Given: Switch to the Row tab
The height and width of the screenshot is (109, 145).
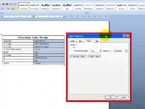Looking at the screenshot, I should [x=80, y=41].
